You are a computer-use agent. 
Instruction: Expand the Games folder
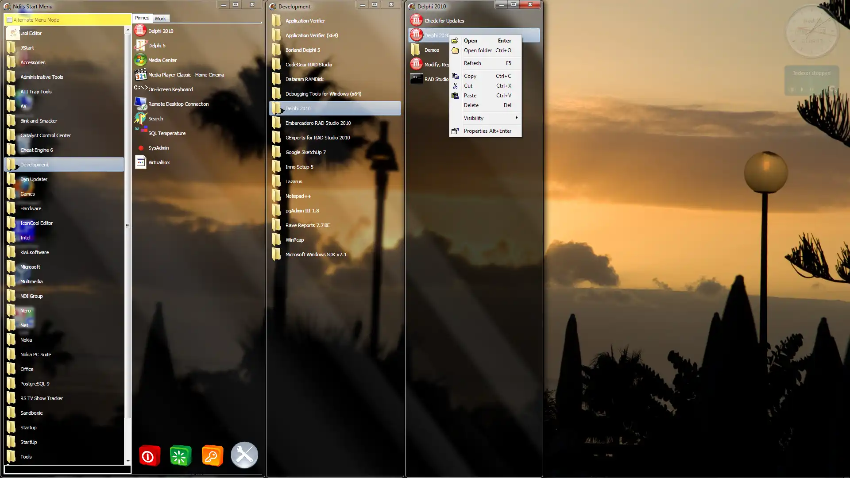(x=64, y=194)
